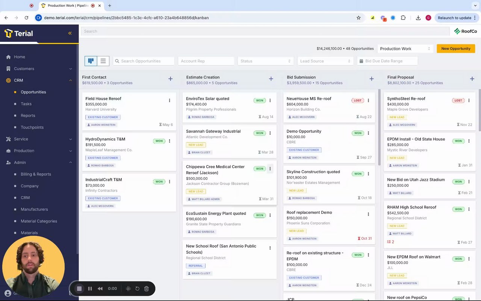Image resolution: width=481 pixels, height=301 pixels.
Task: Open the Lead Source filter dropdown
Action: tap(325, 61)
